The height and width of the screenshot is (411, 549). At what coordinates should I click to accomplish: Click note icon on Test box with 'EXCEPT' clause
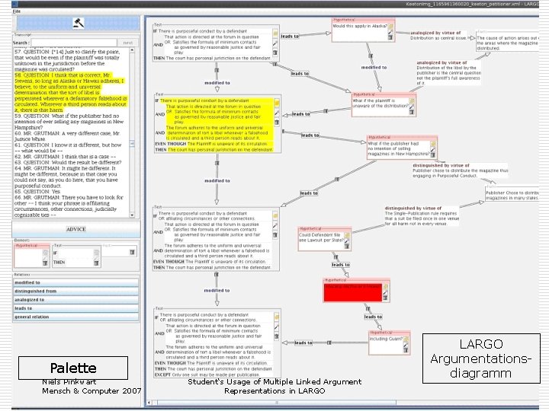pos(276,317)
